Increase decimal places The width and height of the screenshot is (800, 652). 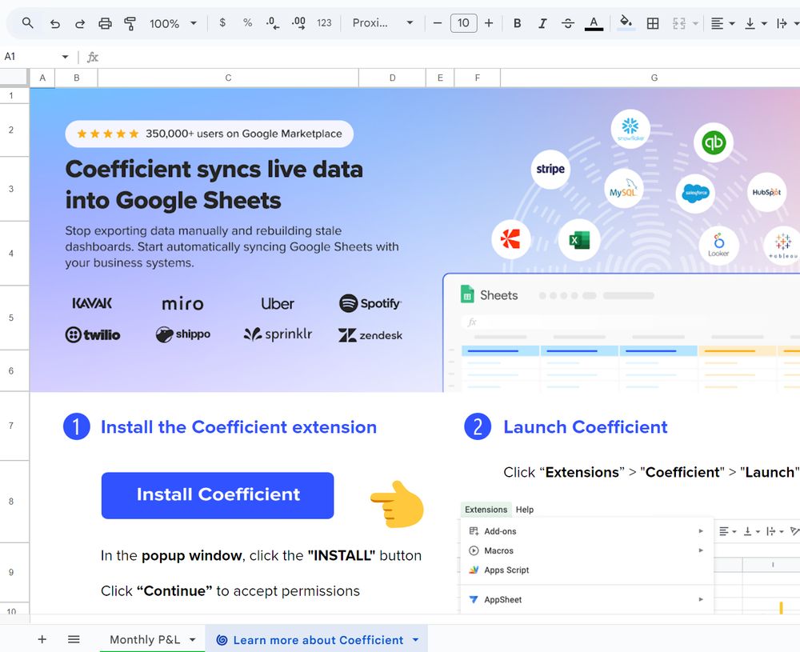coord(298,23)
